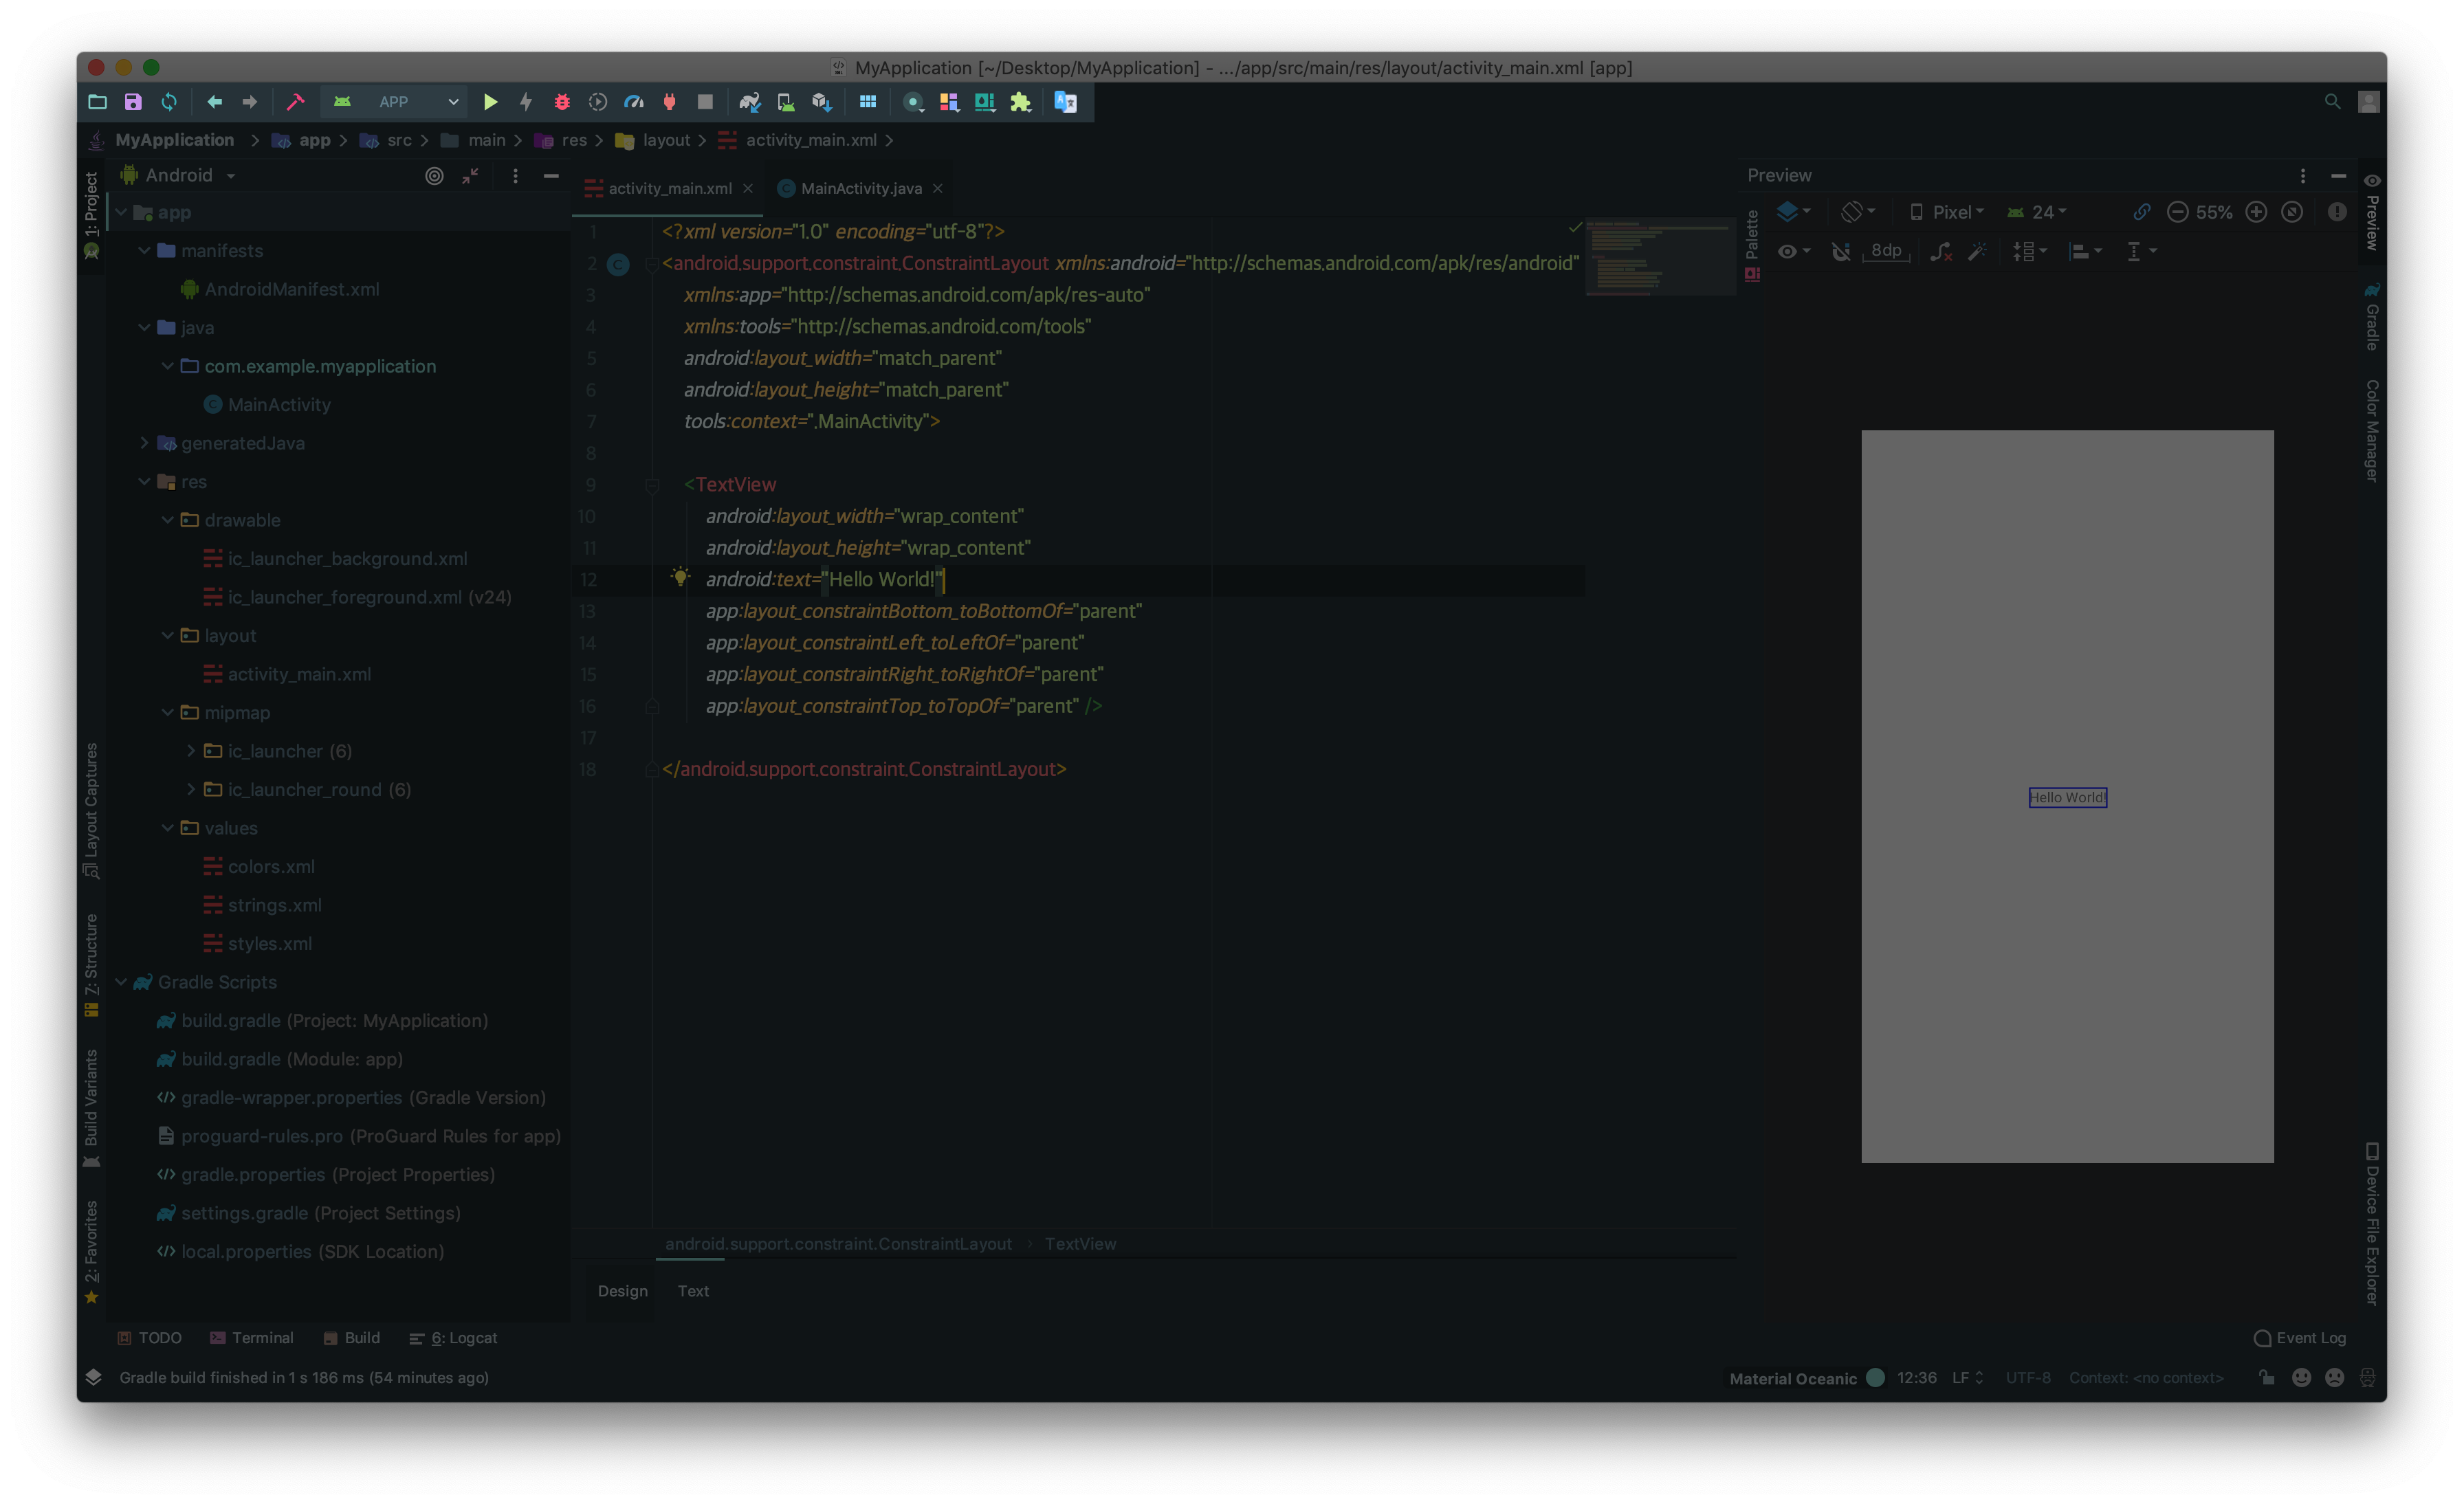2464x1504 pixels.
Task: Select strings.xml in project tree
Action: [274, 905]
